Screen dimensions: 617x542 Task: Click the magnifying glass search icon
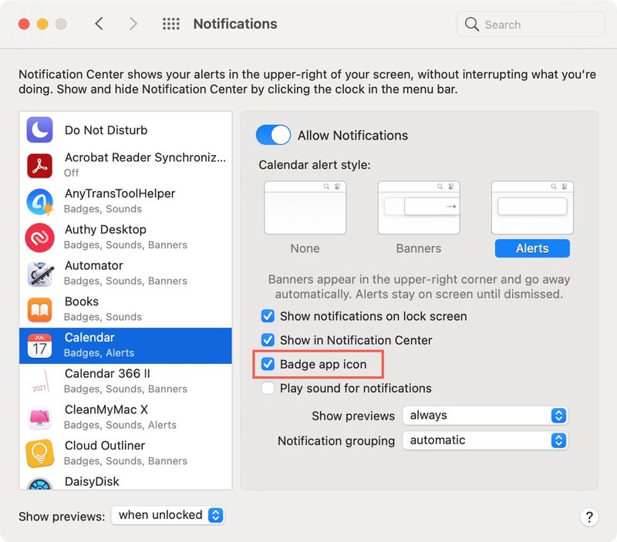(471, 25)
